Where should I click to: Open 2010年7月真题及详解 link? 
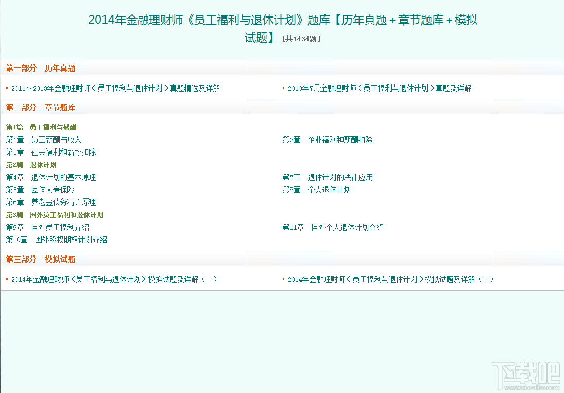coord(380,88)
